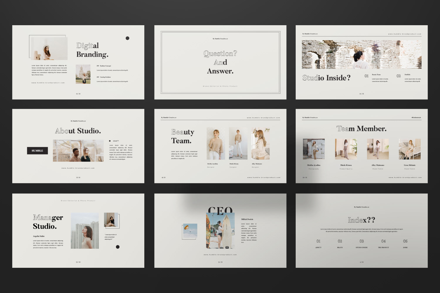Select the woman-in-hat photo on Digital Branding slide
Screen dimensions: 440x293
tap(49, 49)
